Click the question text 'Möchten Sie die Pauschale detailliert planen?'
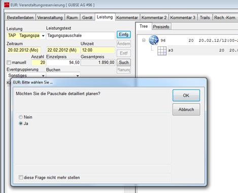 click(58, 94)
